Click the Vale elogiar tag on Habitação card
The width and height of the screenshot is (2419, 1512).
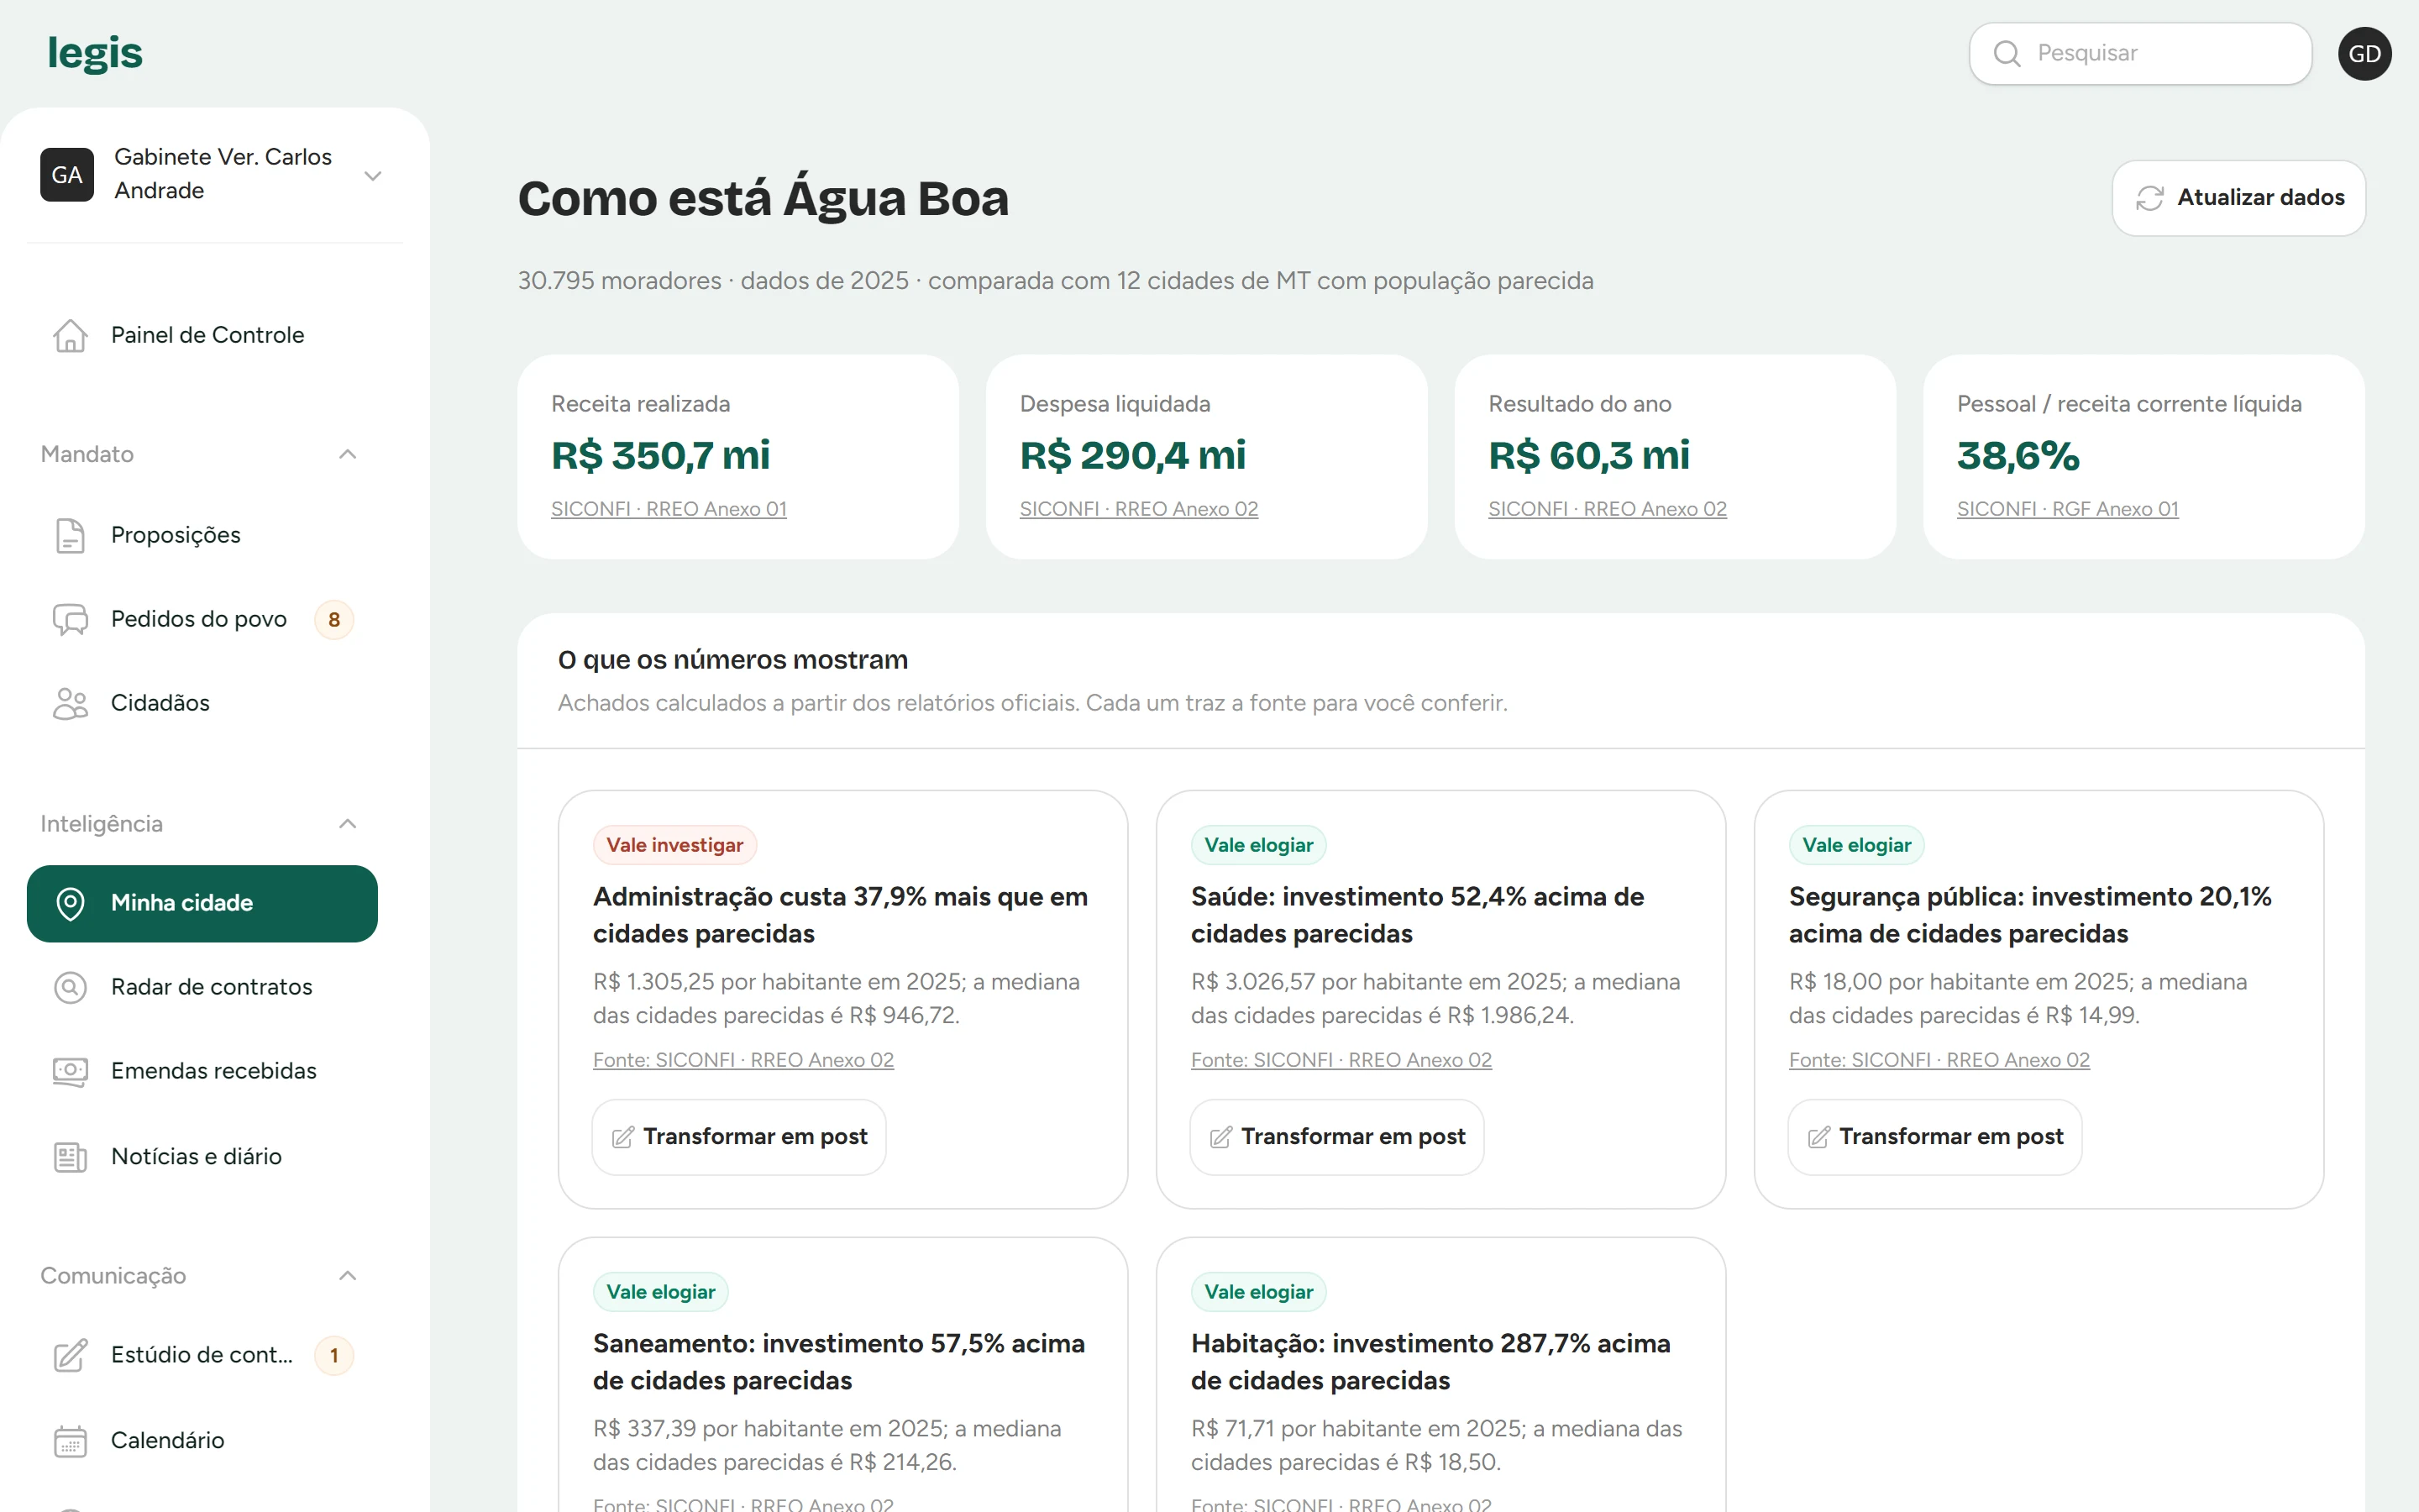click(1258, 1292)
